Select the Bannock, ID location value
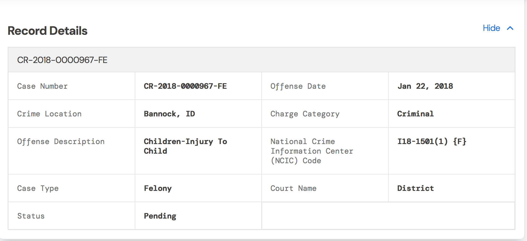Image resolution: width=527 pixels, height=241 pixels. 169,114
